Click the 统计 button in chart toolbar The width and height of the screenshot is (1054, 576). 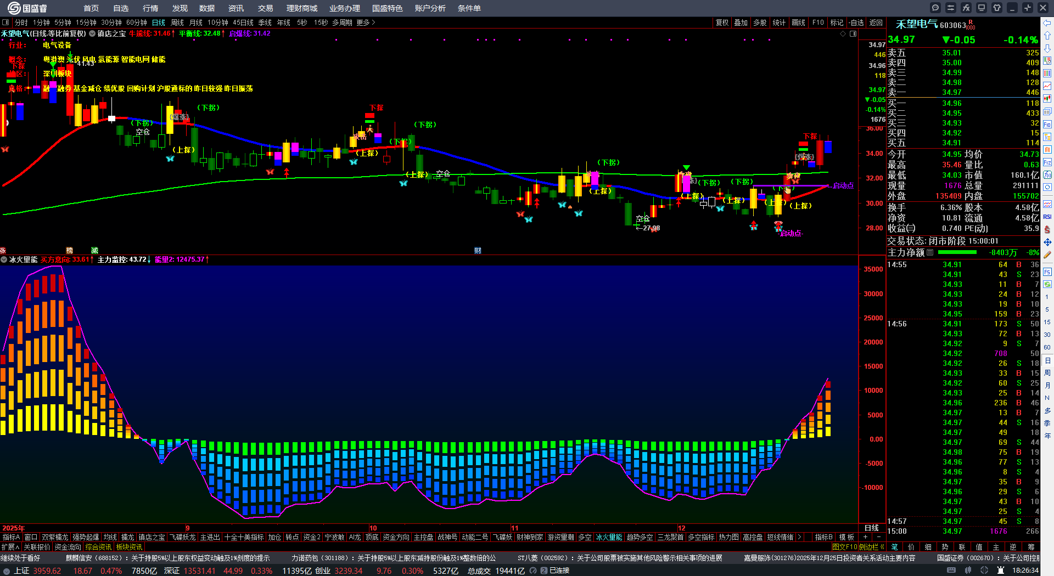(779, 22)
